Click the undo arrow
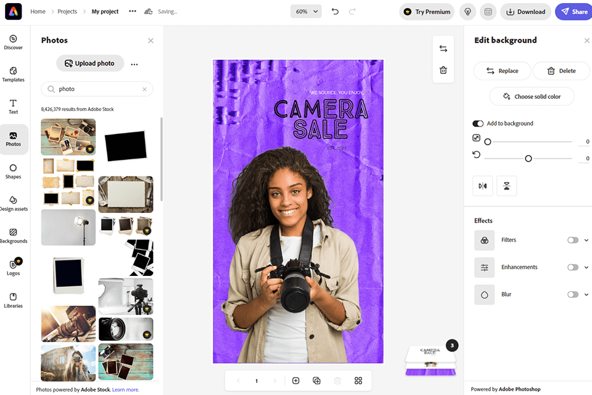This screenshot has height=395, width=592. tap(335, 11)
